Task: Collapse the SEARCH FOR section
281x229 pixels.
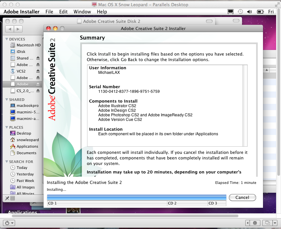Action: (7, 162)
